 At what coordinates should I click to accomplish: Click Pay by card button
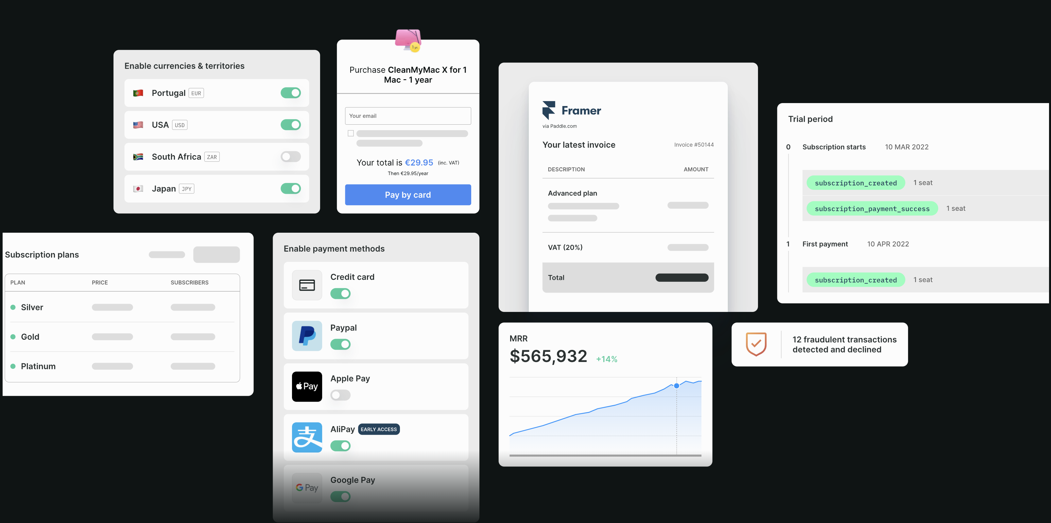click(x=407, y=194)
